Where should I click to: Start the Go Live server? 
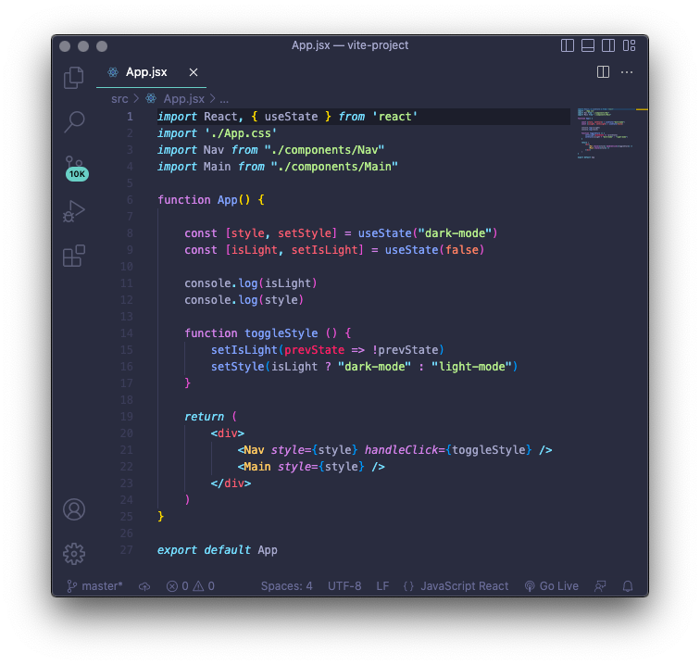tap(552, 586)
